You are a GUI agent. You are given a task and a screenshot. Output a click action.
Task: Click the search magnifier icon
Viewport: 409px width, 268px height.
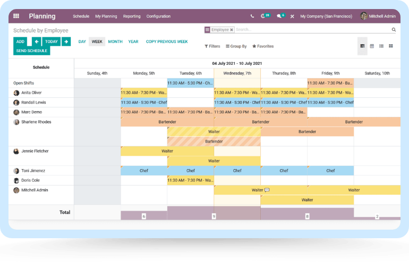tap(394, 30)
